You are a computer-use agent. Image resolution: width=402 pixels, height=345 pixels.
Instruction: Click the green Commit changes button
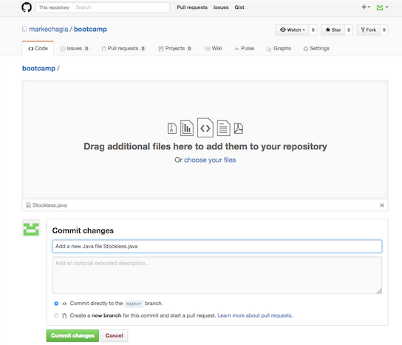click(72, 335)
